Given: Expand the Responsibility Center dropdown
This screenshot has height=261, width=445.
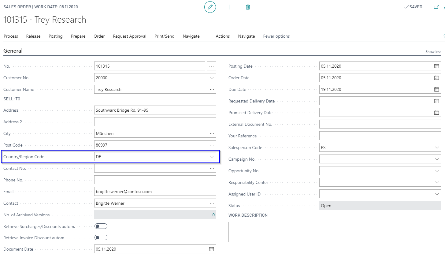Looking at the screenshot, I should [x=437, y=182].
